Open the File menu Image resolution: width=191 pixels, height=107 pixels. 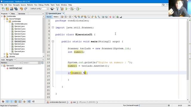[x=2, y=5]
